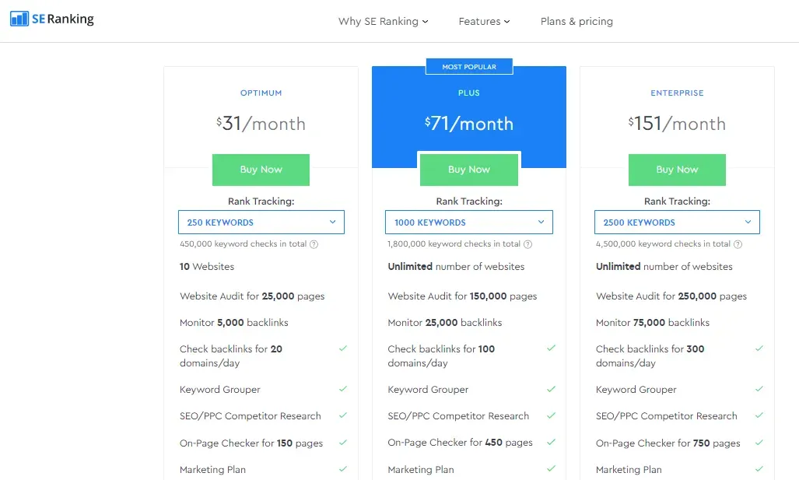Open the Features menu

[x=479, y=22]
